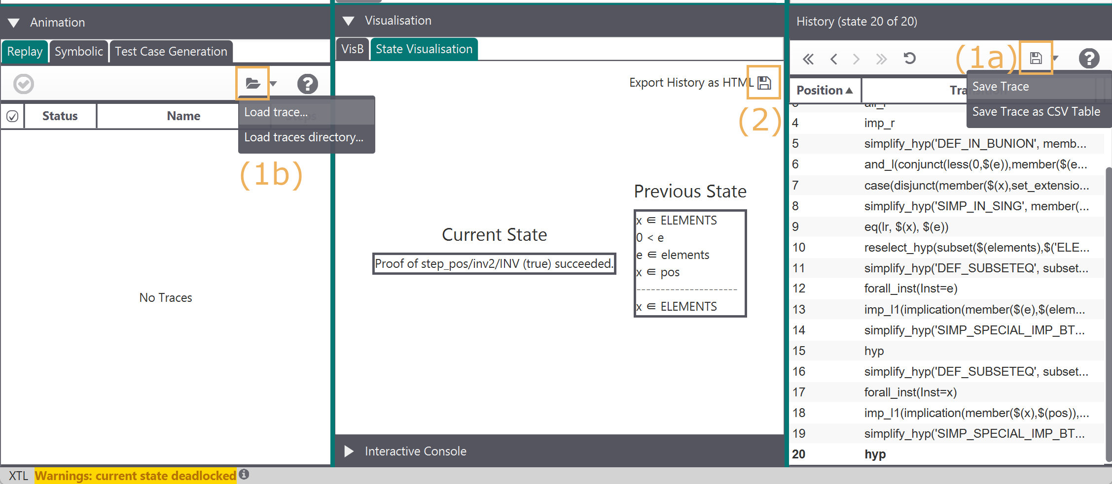Open the dropdown arrow next to load trace folder

274,84
